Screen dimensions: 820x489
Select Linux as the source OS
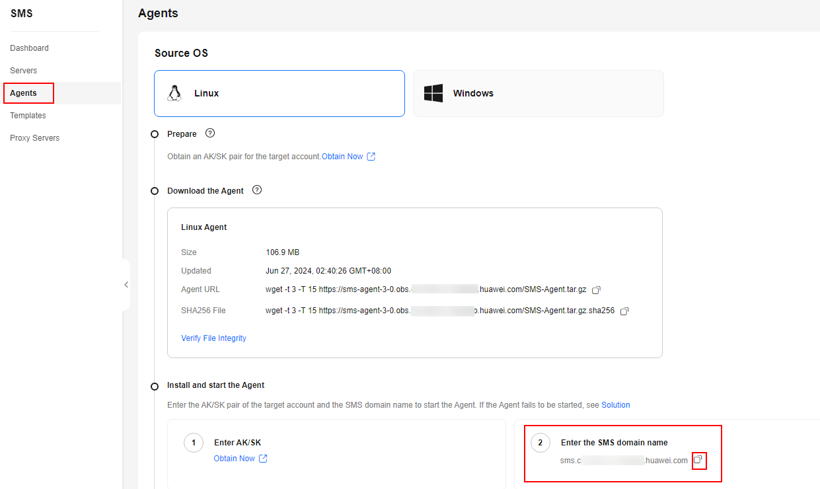tap(280, 93)
